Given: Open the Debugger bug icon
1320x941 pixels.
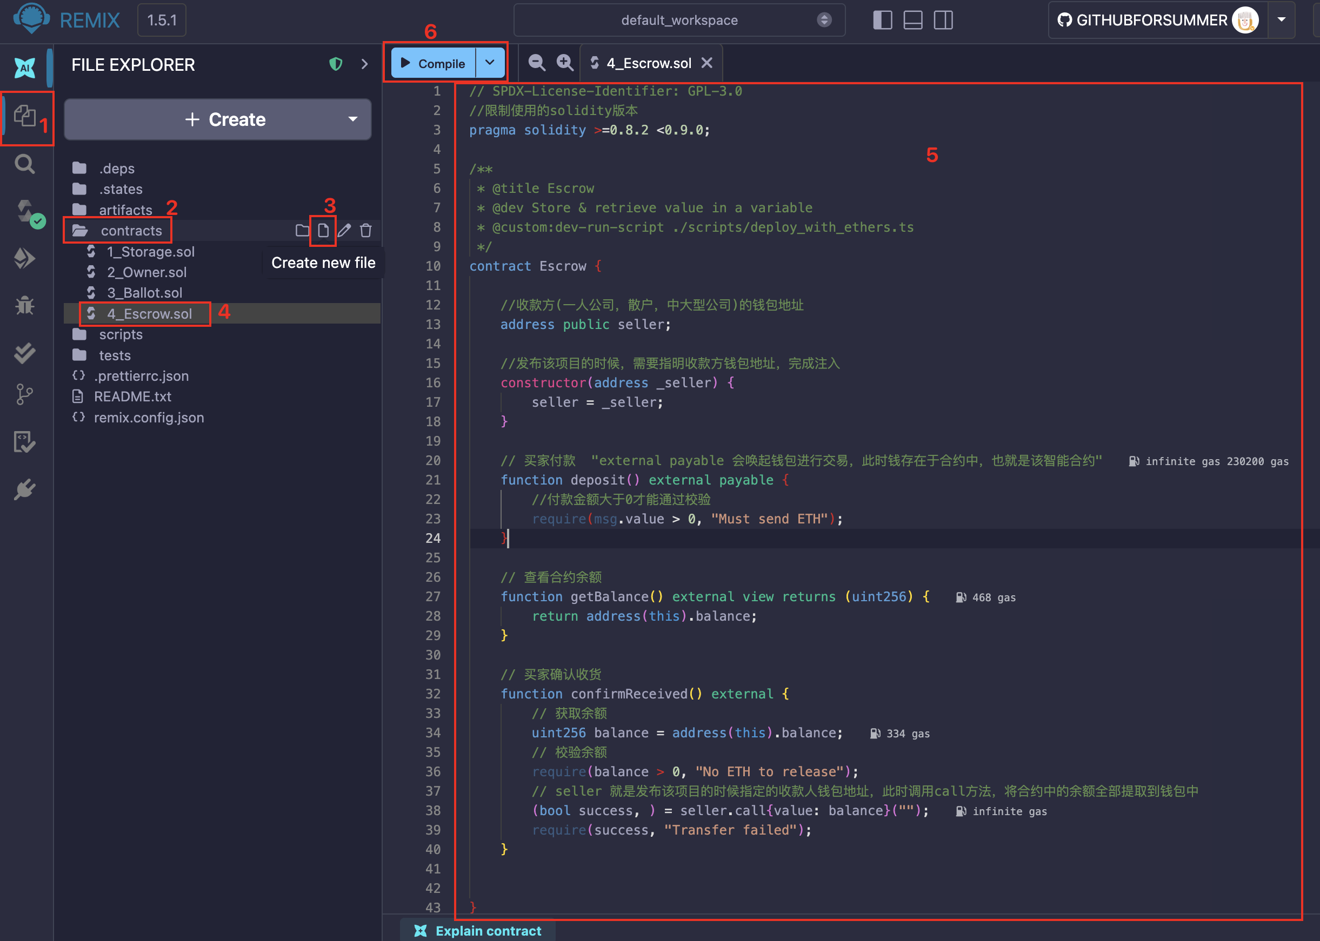Looking at the screenshot, I should 24,305.
